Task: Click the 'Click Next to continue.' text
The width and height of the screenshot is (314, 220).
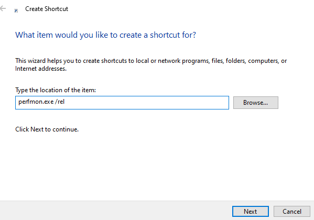Action: tap(47, 129)
